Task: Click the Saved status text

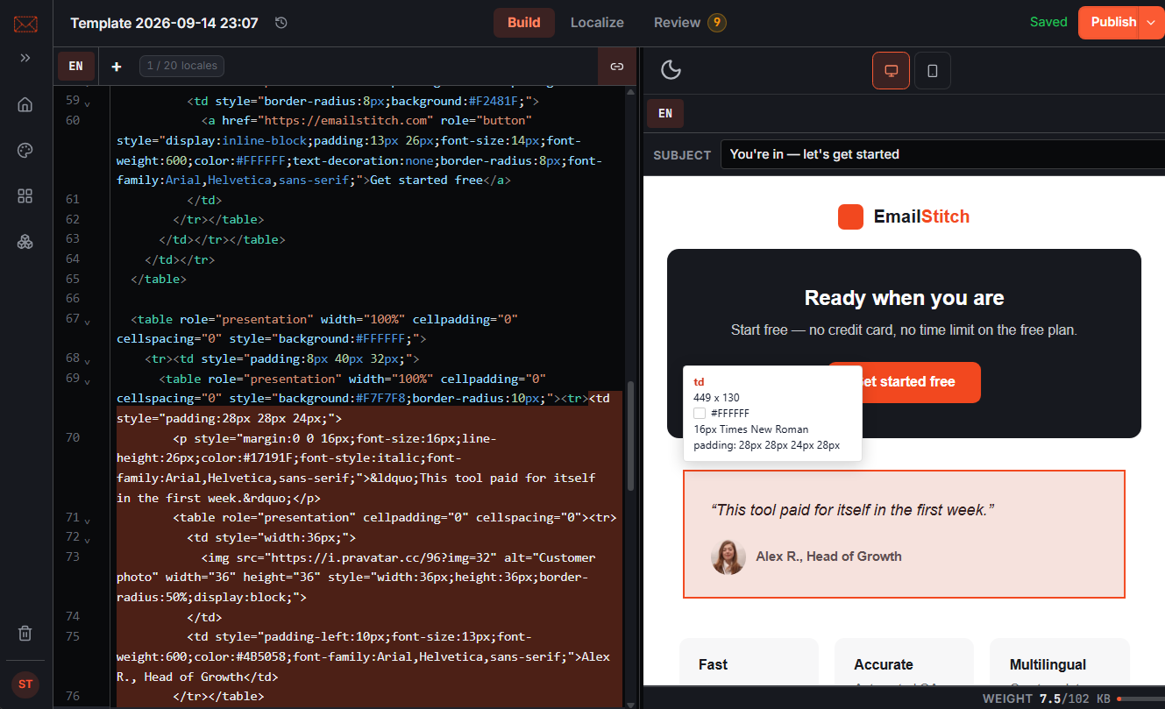Action: click(1048, 22)
